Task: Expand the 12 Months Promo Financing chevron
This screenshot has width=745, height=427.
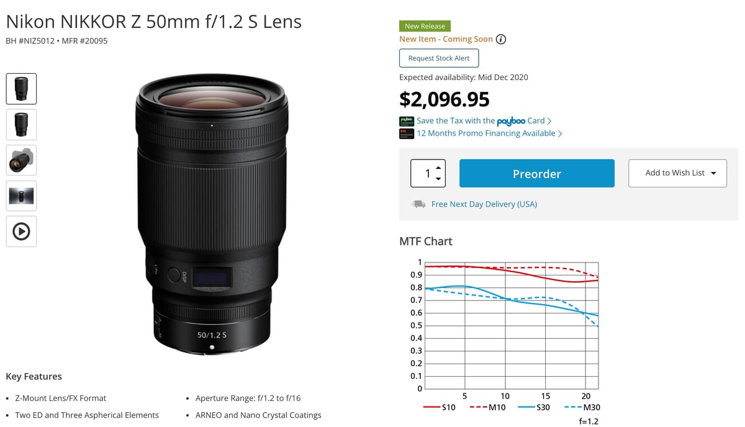Action: 559,133
